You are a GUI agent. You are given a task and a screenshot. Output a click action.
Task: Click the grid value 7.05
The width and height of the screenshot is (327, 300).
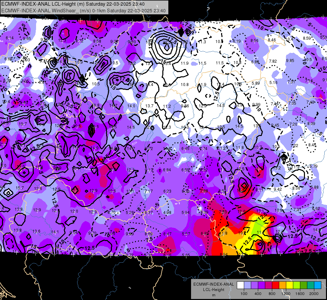[292, 103]
